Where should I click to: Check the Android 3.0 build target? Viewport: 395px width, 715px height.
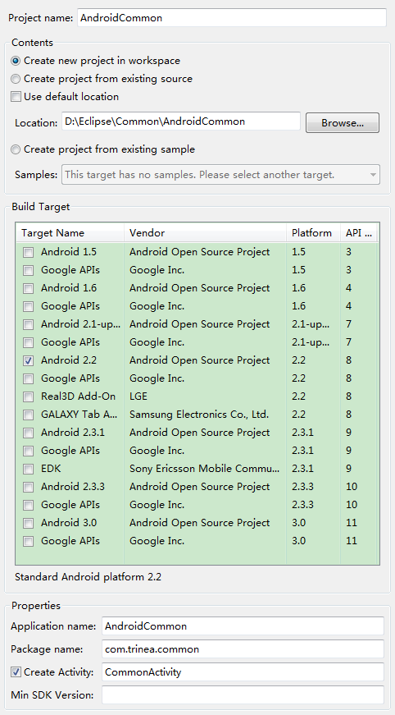pyautogui.click(x=28, y=523)
